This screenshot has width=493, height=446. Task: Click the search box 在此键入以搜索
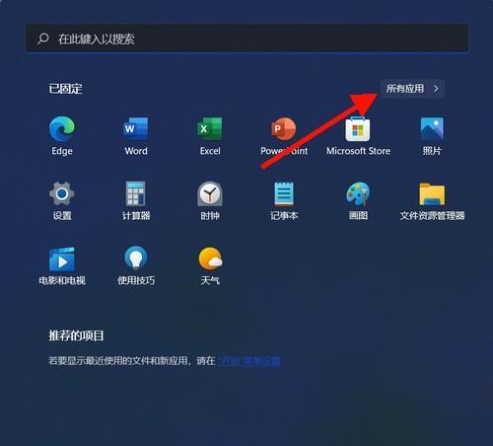click(246, 38)
